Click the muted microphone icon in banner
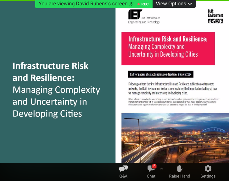The height and width of the screenshot is (181, 229). point(131,4)
